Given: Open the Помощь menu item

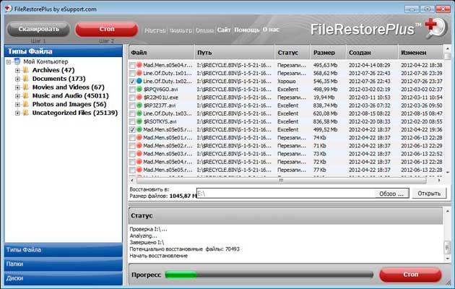Looking at the screenshot, I should (x=247, y=30).
